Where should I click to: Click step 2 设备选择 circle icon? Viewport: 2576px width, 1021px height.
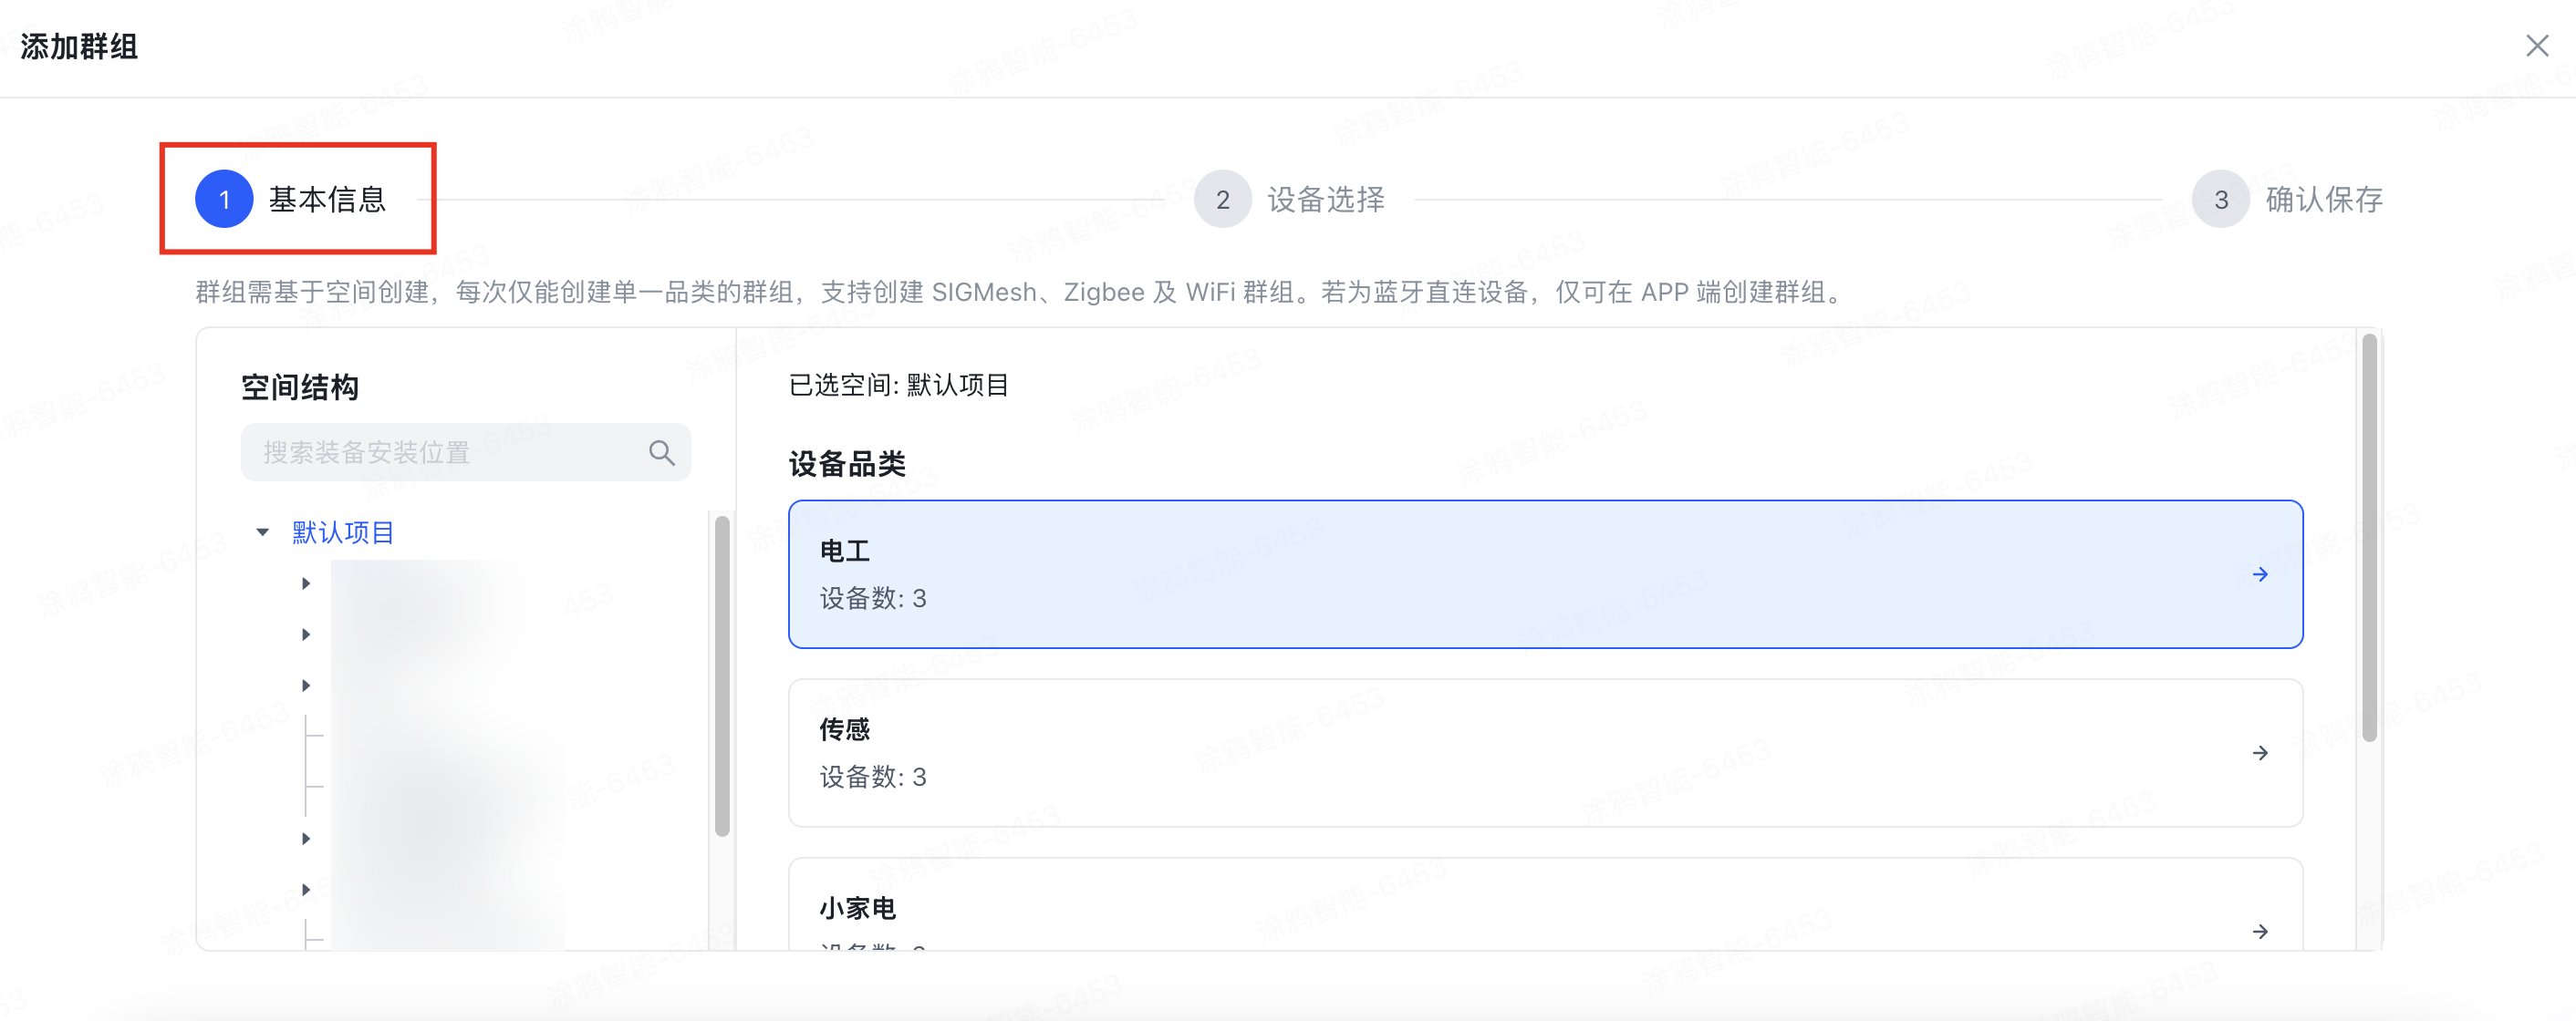(x=1222, y=199)
